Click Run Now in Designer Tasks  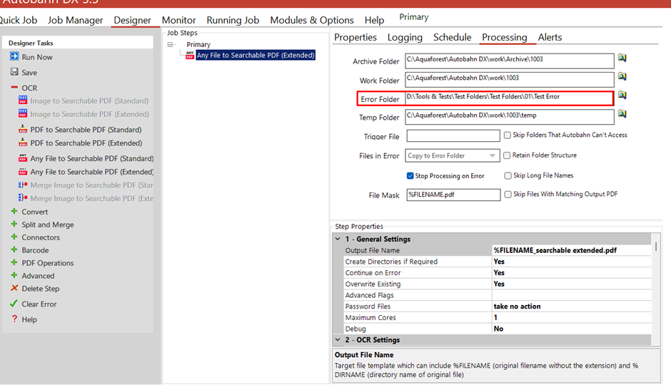[37, 57]
